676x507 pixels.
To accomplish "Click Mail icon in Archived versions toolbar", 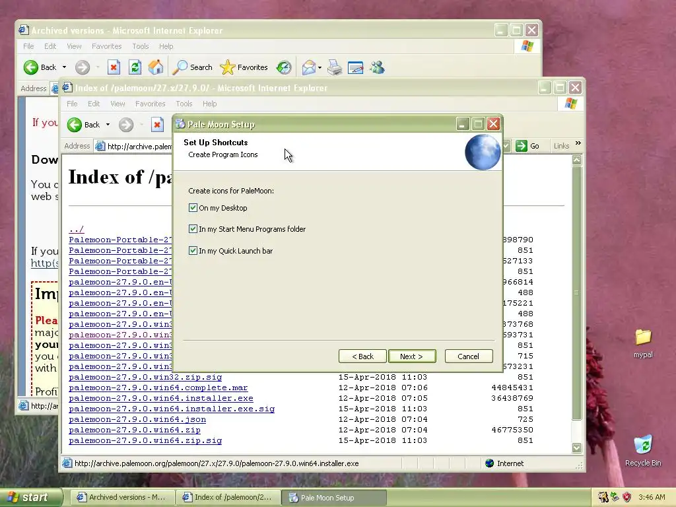I will [309, 67].
